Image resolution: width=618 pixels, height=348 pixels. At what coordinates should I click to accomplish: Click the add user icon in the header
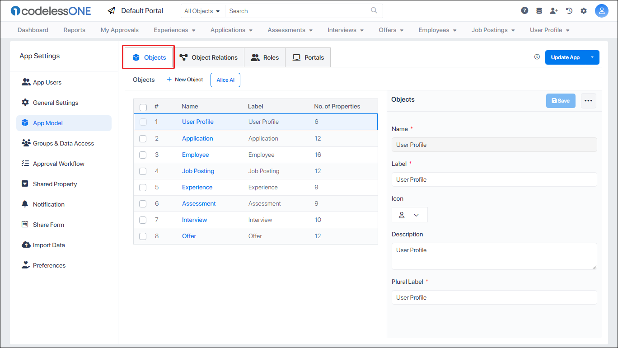coord(554,10)
